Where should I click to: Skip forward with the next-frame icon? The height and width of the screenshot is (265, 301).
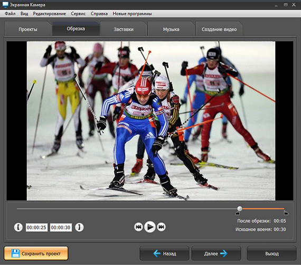pos(161,227)
